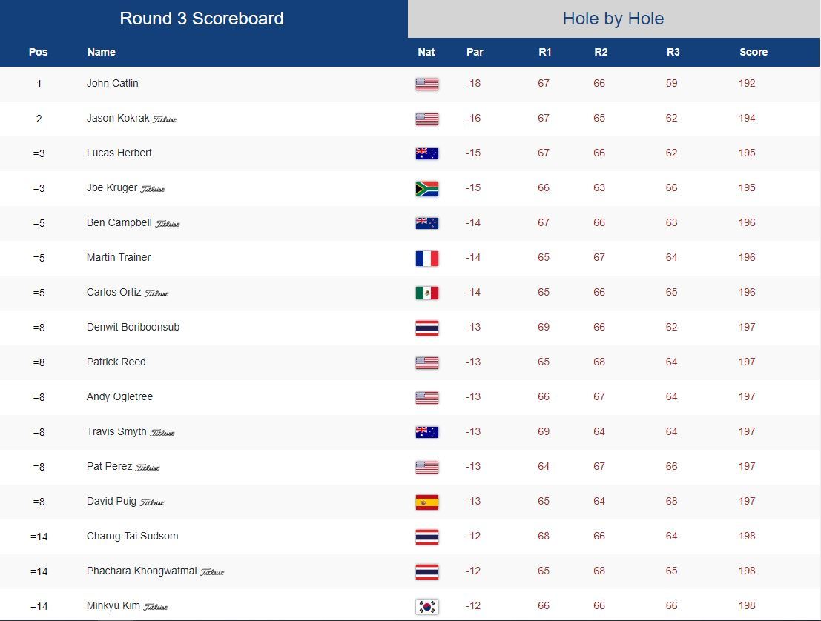The image size is (821, 621).
Task: Click the US flag beside John Catlin
Action: pyautogui.click(x=427, y=84)
